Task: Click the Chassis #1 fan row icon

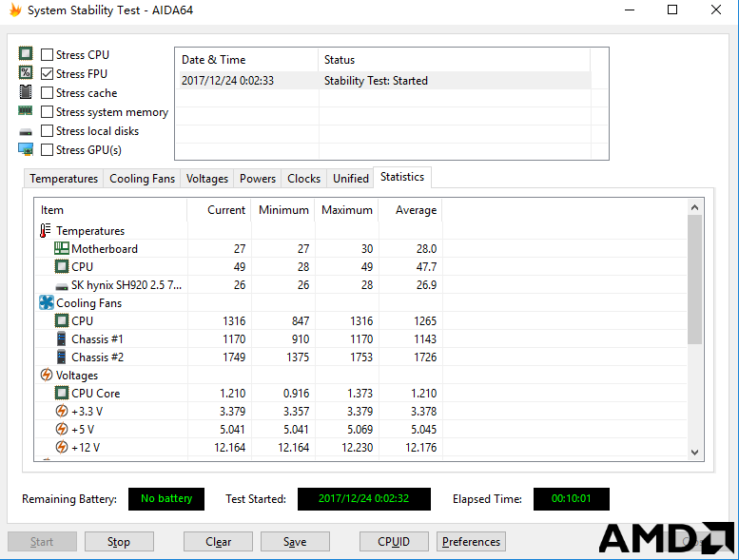Action: point(61,338)
